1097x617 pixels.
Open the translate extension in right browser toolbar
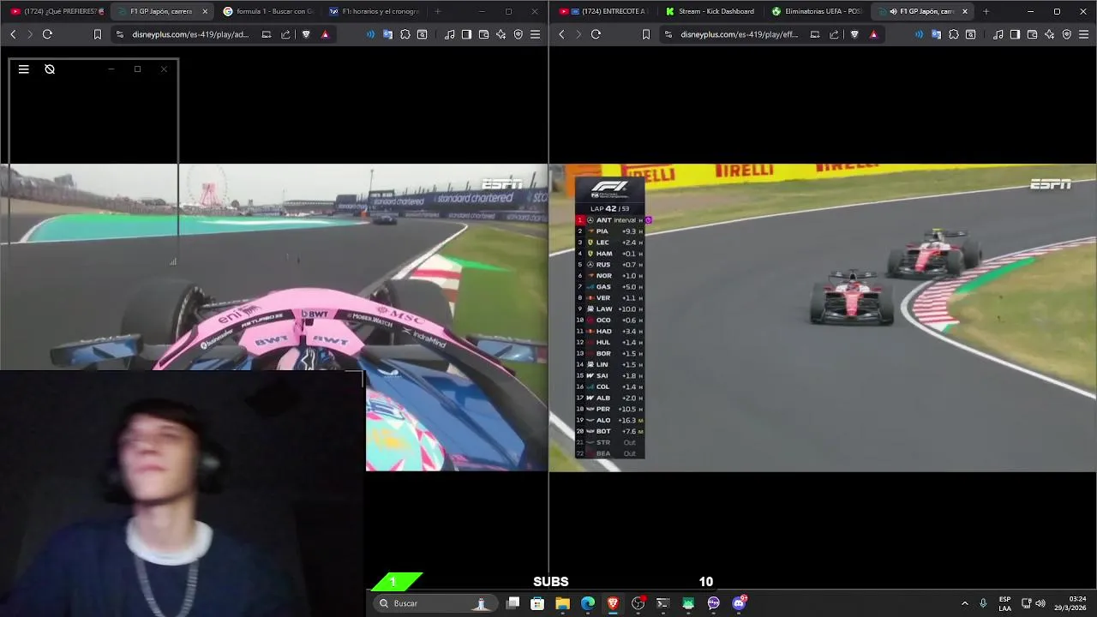click(936, 34)
